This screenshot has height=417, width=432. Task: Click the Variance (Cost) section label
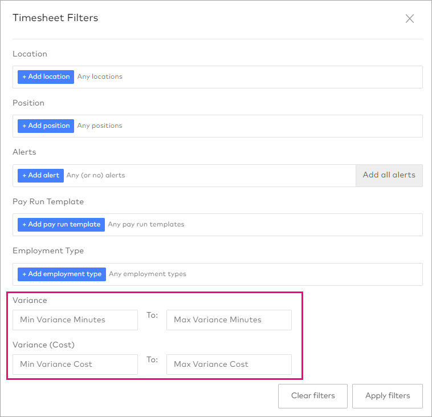[43, 345]
